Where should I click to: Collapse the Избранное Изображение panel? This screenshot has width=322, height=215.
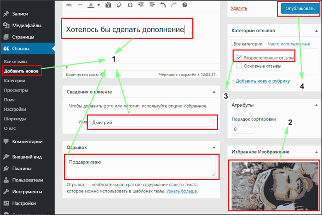pos(316,152)
